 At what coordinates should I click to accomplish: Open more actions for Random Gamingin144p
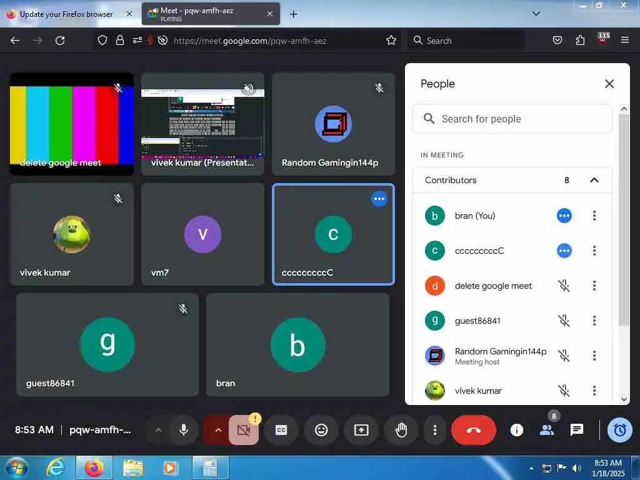pyautogui.click(x=594, y=356)
